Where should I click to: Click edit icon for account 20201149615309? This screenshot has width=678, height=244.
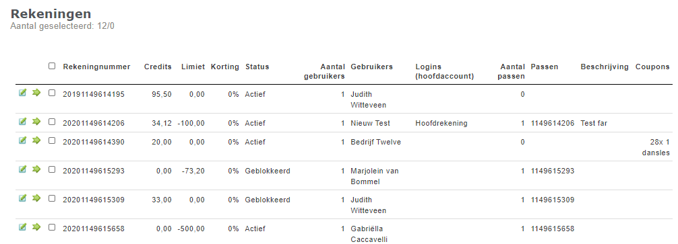click(x=22, y=198)
